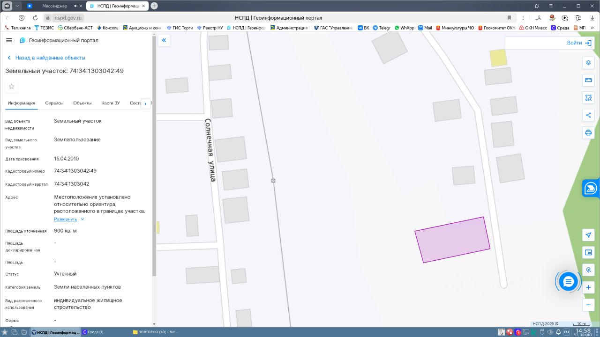Screen dimensions: 600x337
Task: Zoom out on the map
Action: click(588, 305)
